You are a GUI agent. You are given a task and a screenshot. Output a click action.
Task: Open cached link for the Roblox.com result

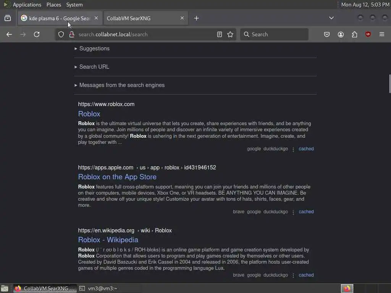pos(306,149)
